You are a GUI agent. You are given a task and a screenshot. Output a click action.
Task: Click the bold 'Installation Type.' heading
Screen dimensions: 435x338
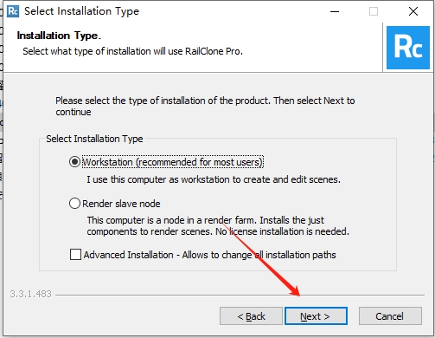pos(59,36)
